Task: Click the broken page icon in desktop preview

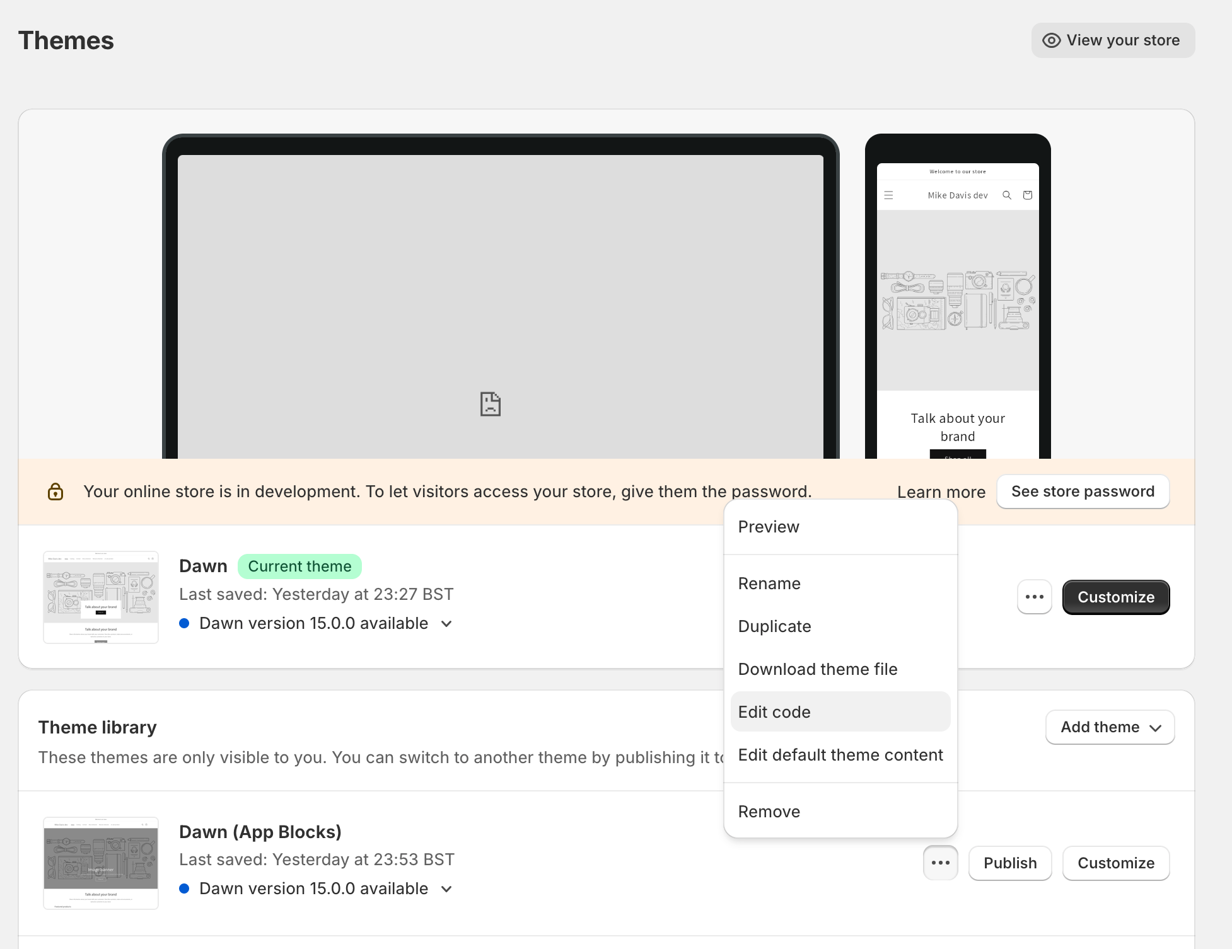Action: coord(490,404)
